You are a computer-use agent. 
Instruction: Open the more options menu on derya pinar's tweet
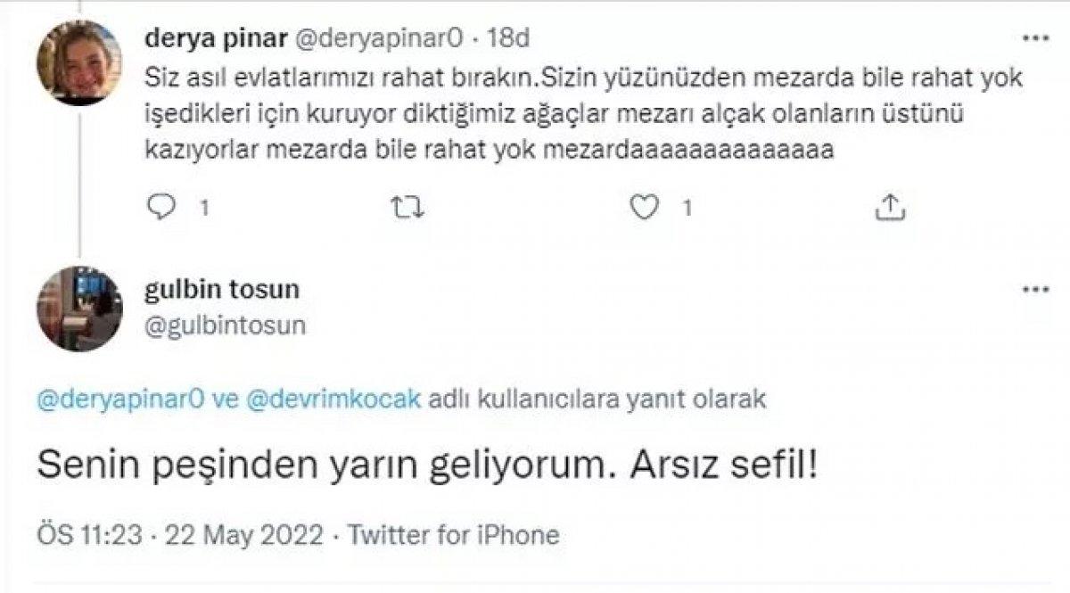pyautogui.click(x=1033, y=36)
